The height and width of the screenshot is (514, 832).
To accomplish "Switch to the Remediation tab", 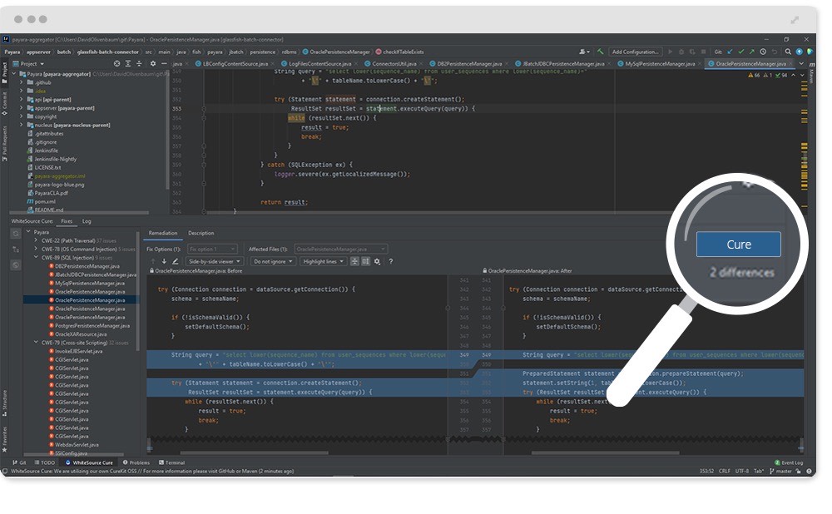I will (x=163, y=233).
